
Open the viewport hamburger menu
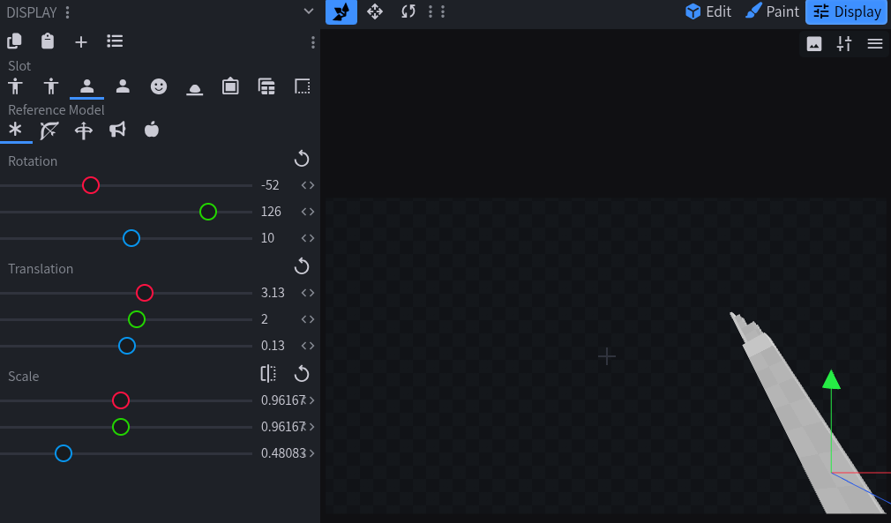(x=875, y=44)
